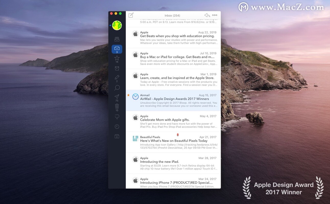Open the Trash bin icon in sidebar

[117, 106]
